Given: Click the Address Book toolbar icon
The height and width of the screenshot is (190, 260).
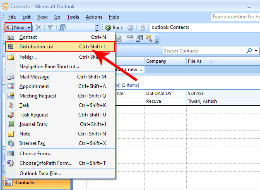Looking at the screenshot, I should (63, 27).
